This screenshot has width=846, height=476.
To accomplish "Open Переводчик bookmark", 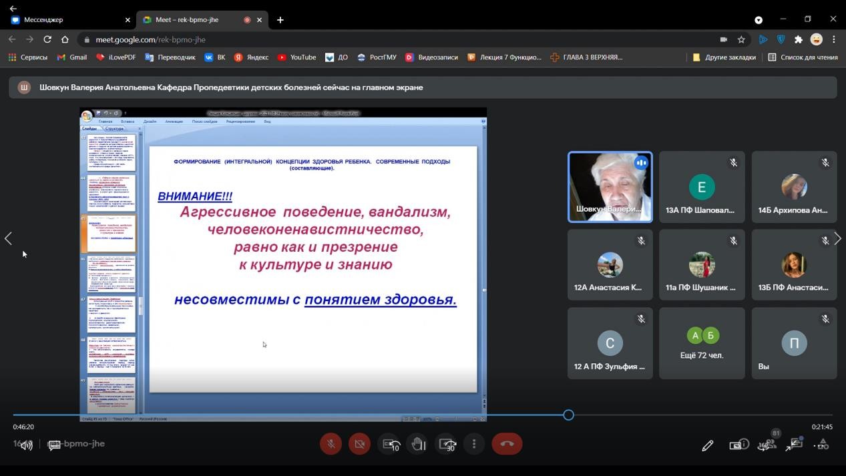I will pyautogui.click(x=170, y=57).
